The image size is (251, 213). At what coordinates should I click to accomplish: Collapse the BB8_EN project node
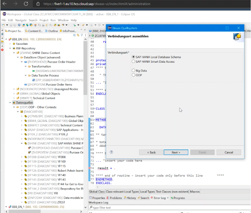pos(6,39)
